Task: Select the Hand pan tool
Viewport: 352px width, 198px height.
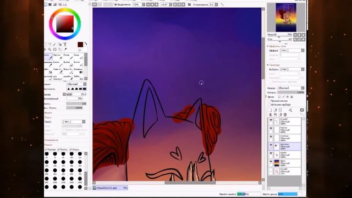Action: tap(60, 49)
